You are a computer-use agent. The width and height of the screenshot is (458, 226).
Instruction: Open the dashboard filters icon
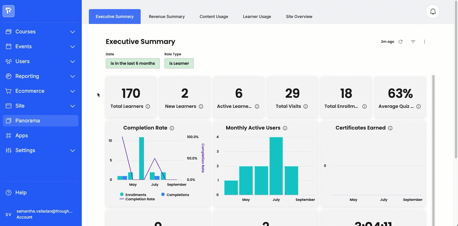click(413, 42)
